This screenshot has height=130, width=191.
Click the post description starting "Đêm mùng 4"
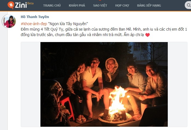(x=104, y=32)
